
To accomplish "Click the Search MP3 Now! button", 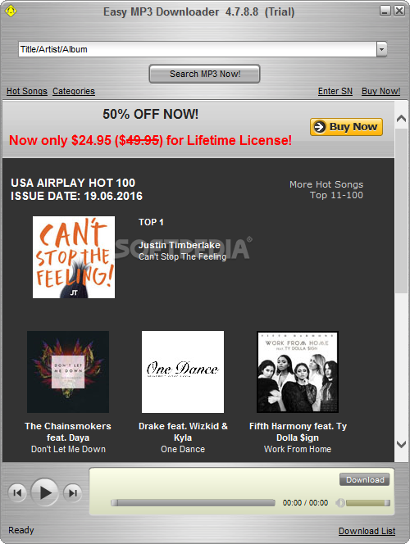I will click(204, 74).
